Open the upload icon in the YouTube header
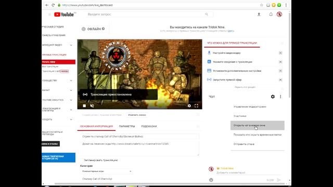The image size is (333, 187). click(x=259, y=15)
